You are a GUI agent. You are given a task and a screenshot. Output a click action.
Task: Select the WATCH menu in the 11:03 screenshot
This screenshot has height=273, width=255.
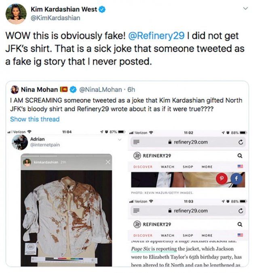(x=167, y=235)
